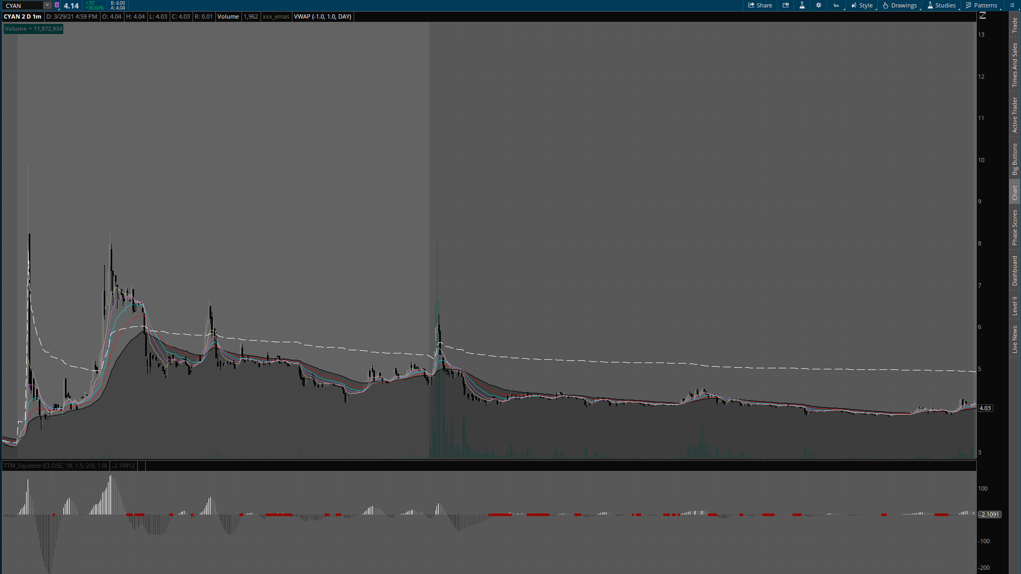Screen dimensions: 1021x574
Task: Open chart settings gear icon
Action: (x=818, y=5)
